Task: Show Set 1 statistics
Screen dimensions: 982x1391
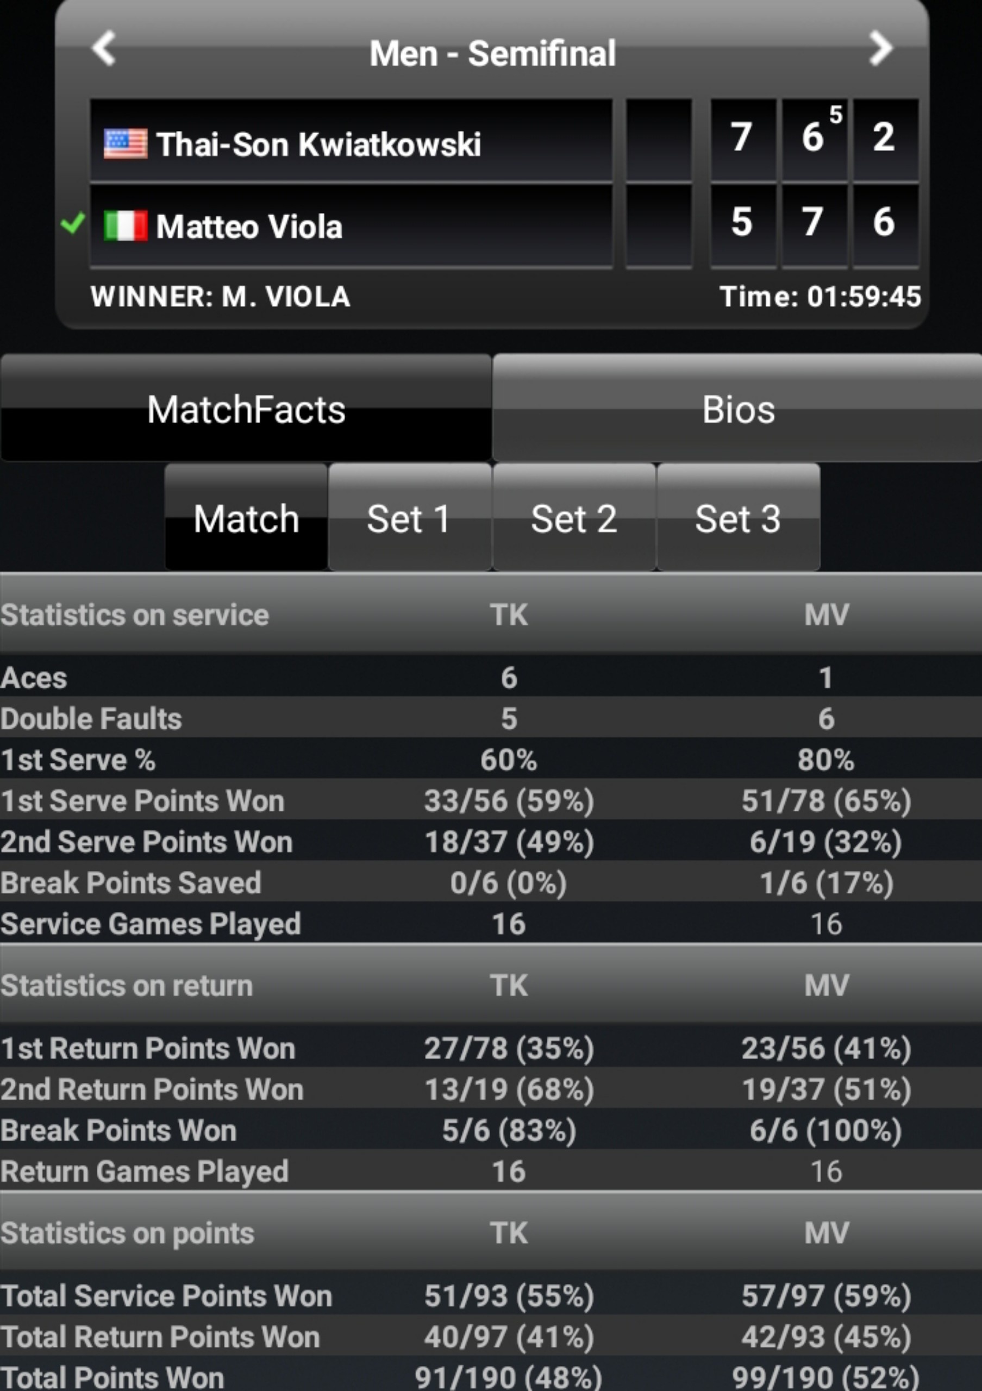Action: [x=409, y=518]
